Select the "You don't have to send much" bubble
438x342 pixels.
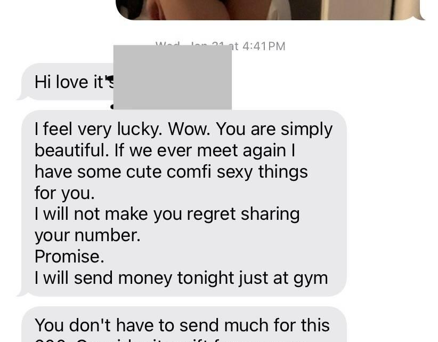[x=184, y=324]
